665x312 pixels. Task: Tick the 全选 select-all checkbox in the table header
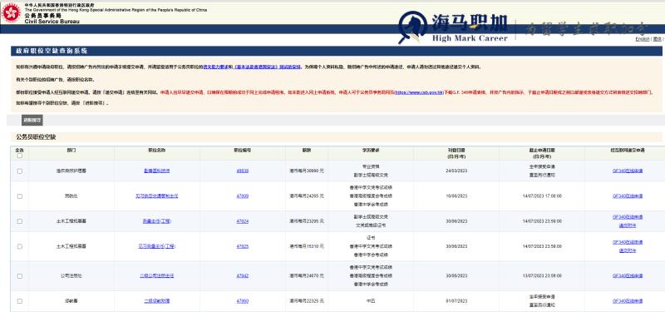click(19, 156)
